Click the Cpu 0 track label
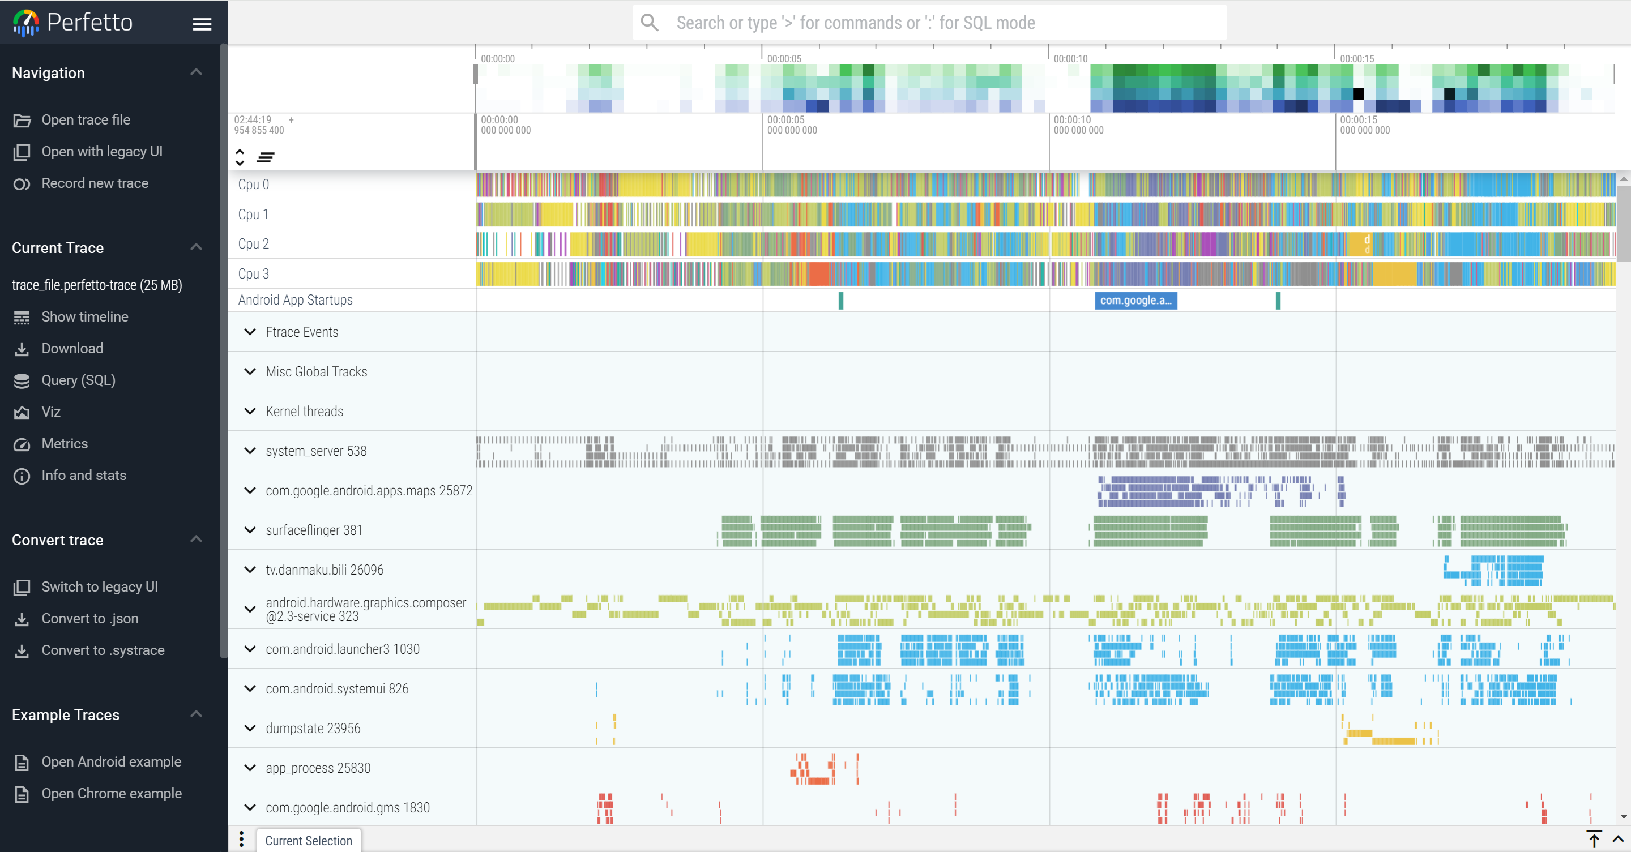 253,184
